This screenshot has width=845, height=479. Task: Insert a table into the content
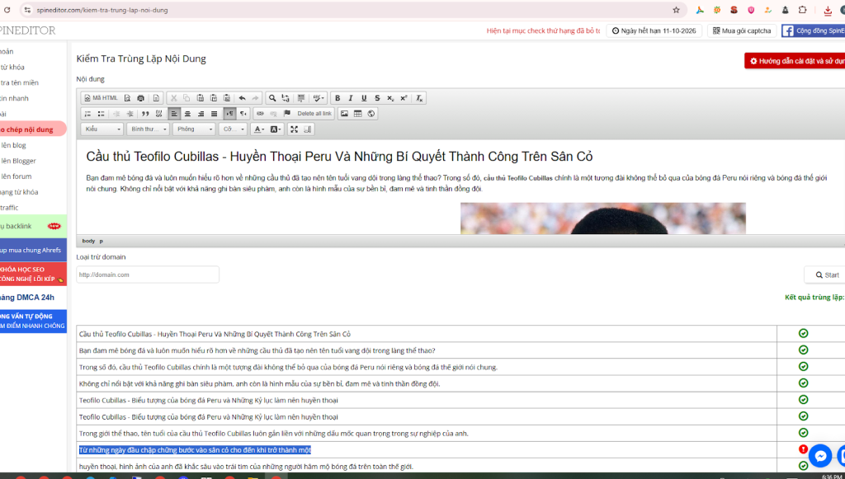(358, 114)
